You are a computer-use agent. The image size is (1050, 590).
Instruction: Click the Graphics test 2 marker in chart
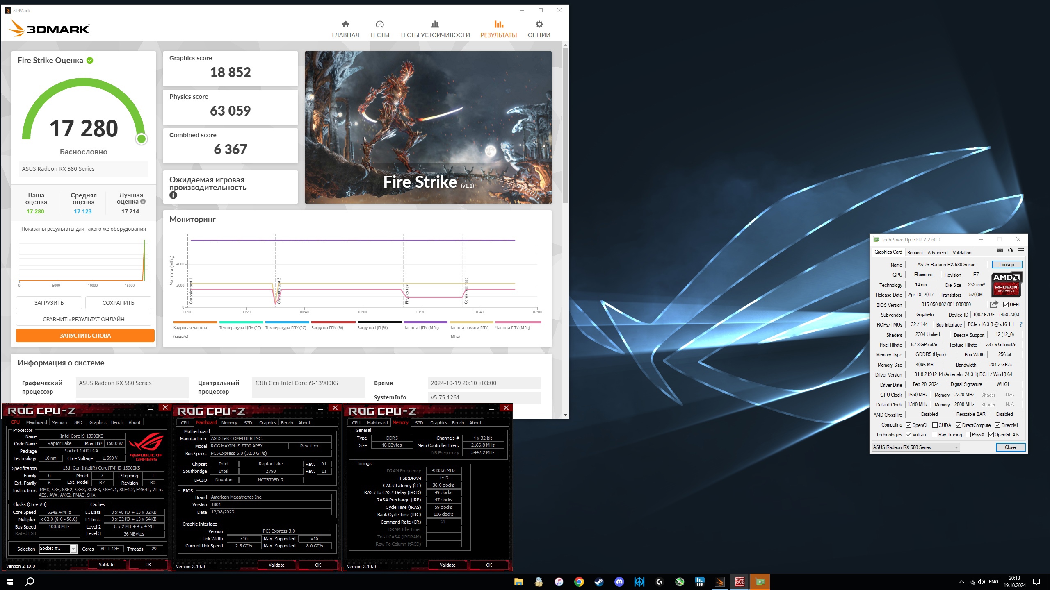[x=278, y=290]
